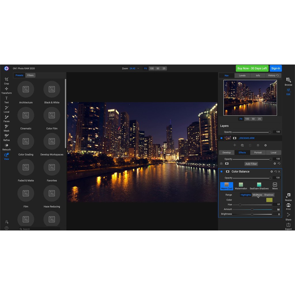Activate the Transform tool
The width and height of the screenshot is (295, 295).
(x=6, y=90)
